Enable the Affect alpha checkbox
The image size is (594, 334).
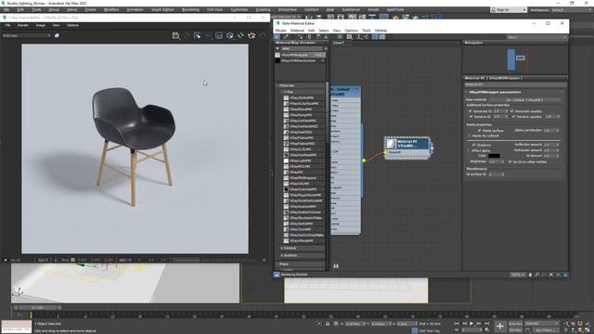click(x=469, y=150)
